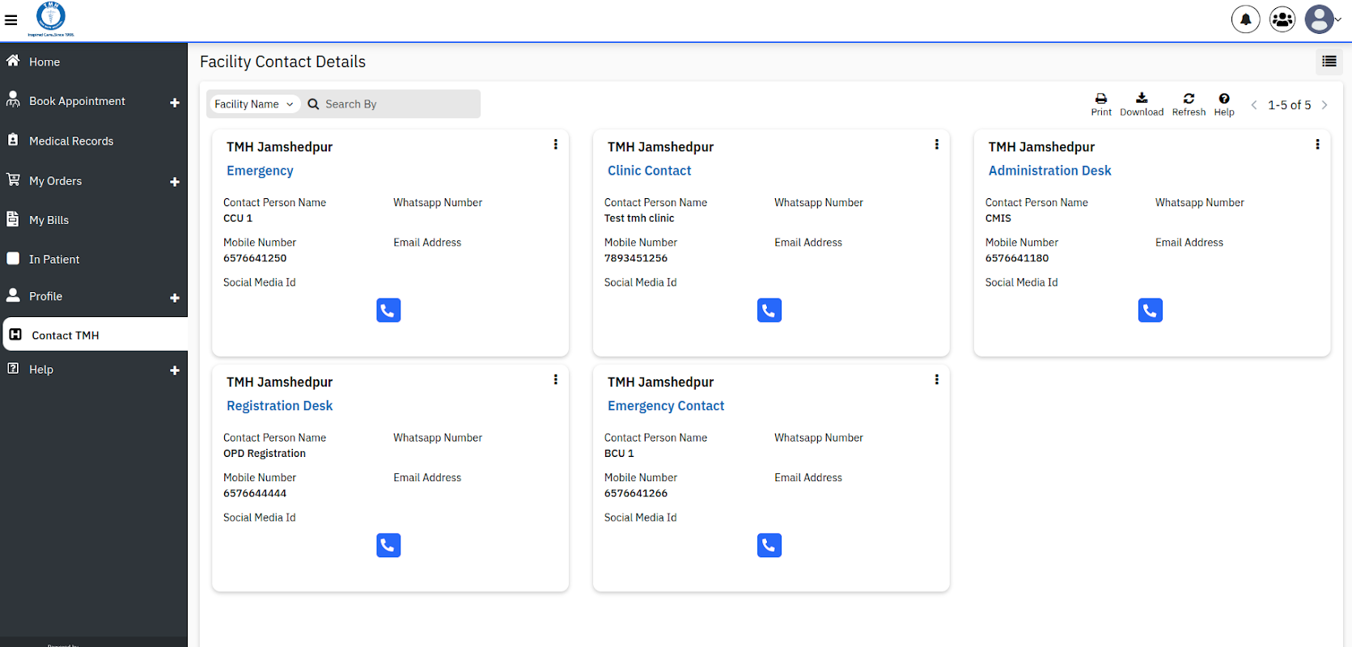Click the Administration Desk link
The image size is (1352, 647).
1049,171
